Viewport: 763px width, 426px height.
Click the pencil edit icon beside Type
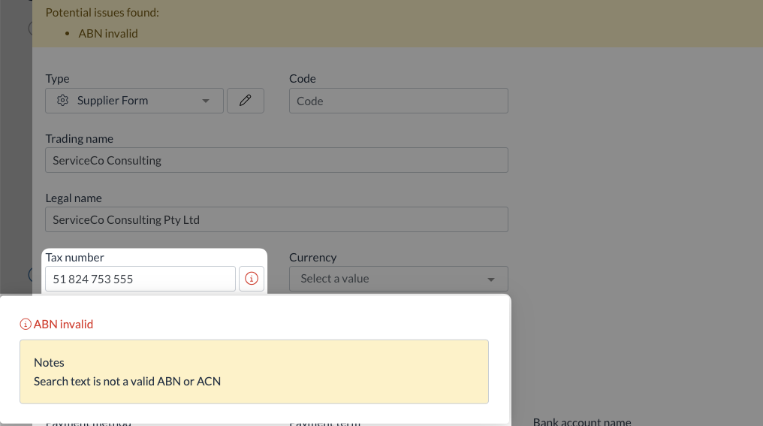(245, 101)
